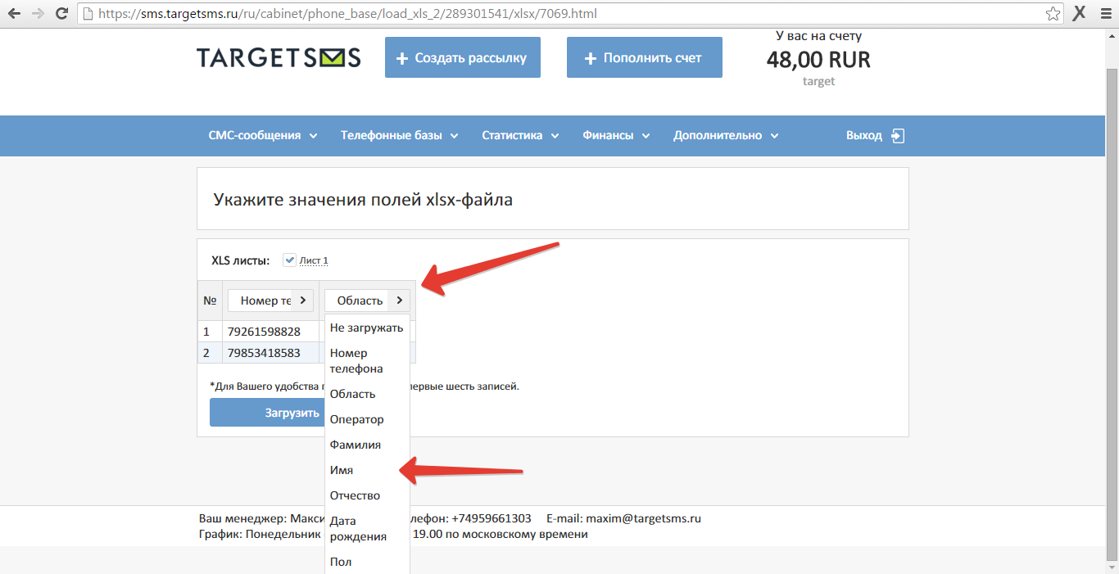Image resolution: width=1119 pixels, height=574 pixels.
Task: Open the browser hamburger menu
Action: click(x=1105, y=14)
